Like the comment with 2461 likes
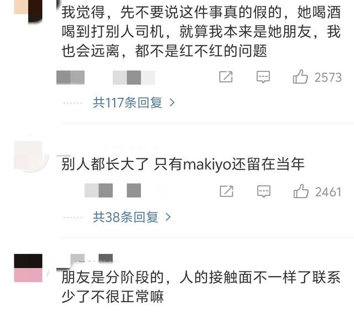Image resolution: width=354 pixels, height=312 pixels. point(301,191)
